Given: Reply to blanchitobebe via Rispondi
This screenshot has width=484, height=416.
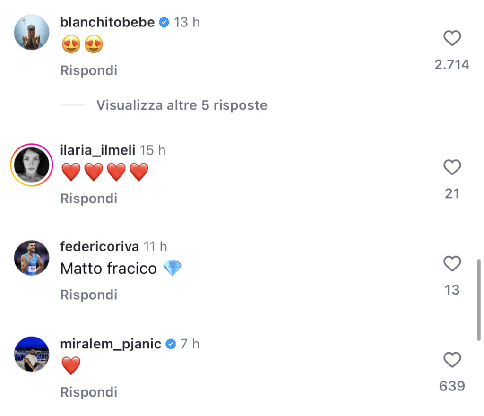Looking at the screenshot, I should (x=89, y=70).
